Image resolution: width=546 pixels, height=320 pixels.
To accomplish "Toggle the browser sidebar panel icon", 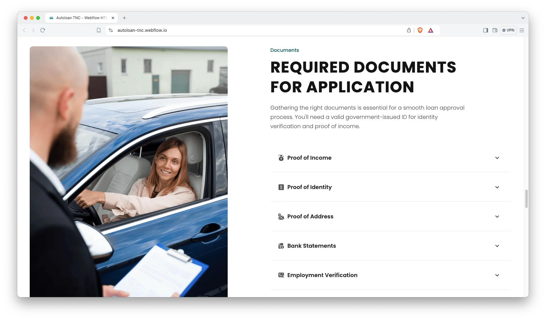I will tap(485, 30).
